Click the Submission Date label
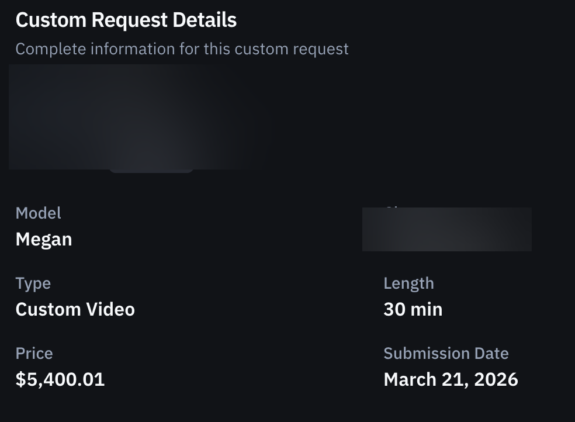Viewport: 575px width, 422px height. click(x=446, y=353)
